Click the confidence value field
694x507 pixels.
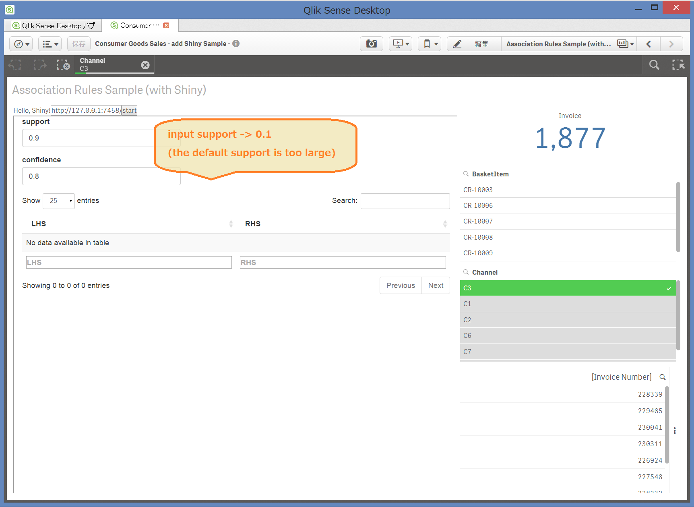101,176
